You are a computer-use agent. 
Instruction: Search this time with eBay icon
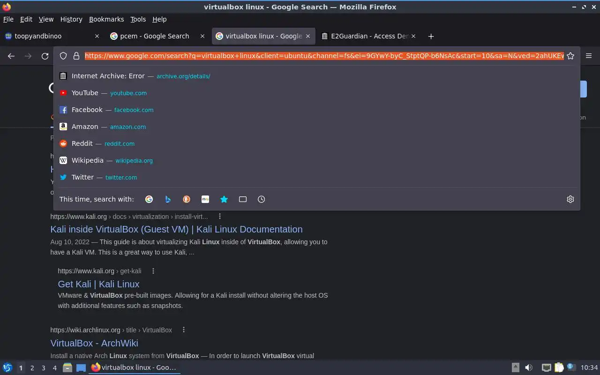[205, 199]
